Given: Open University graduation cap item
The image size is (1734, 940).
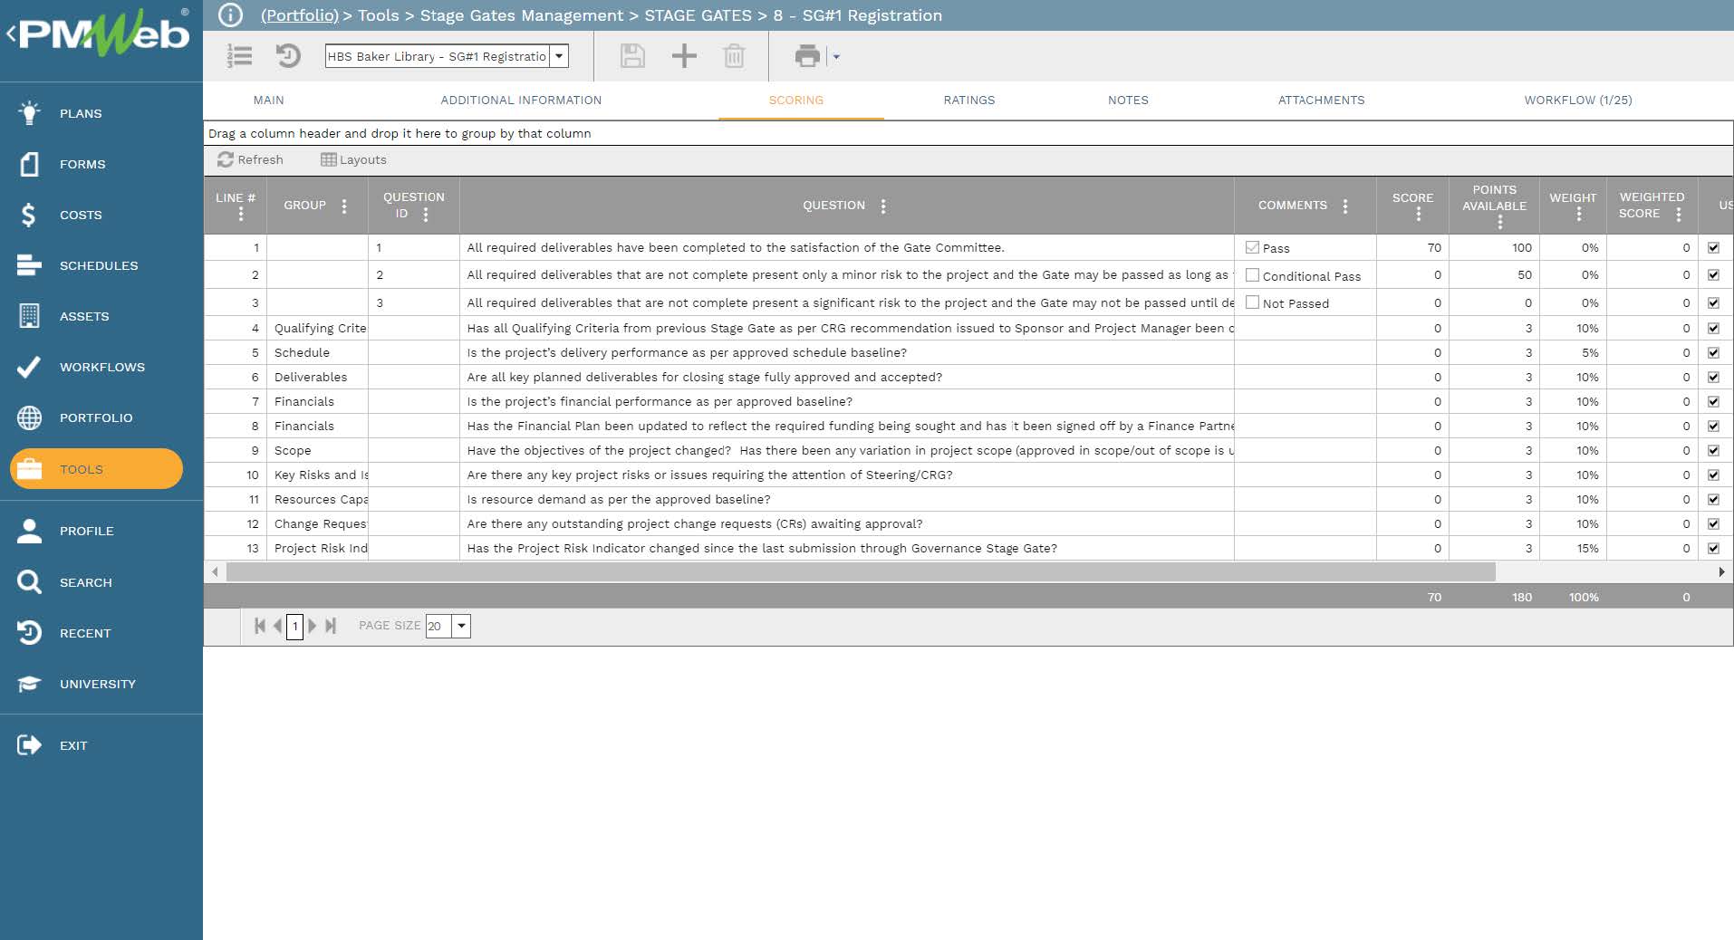Looking at the screenshot, I should (x=101, y=684).
